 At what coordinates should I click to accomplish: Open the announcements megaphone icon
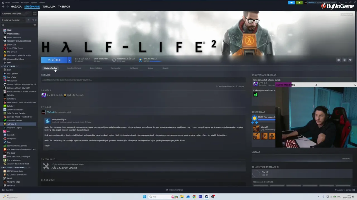pyautogui.click(x=291, y=2)
